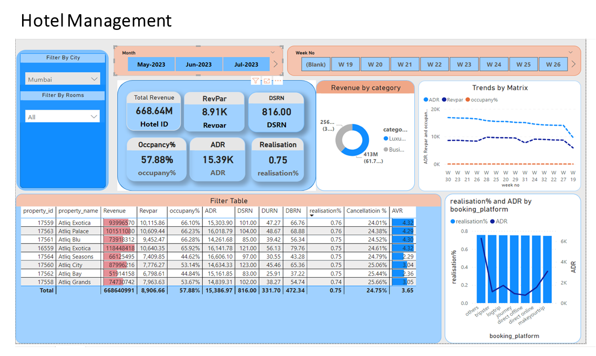Click the filter funnel icon above the KPI cards
Viewport: 596px width, 356px height.
[x=255, y=81]
